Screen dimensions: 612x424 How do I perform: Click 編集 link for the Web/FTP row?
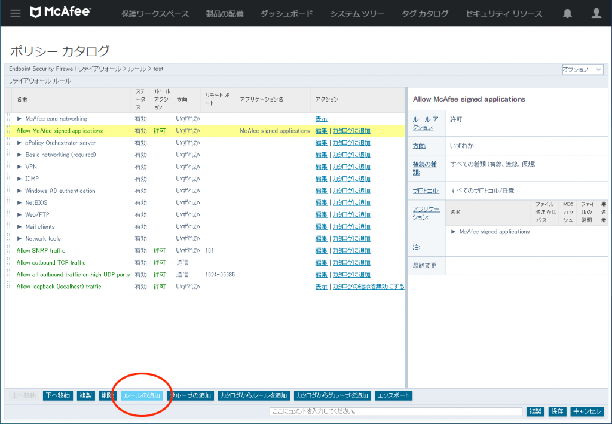tap(321, 214)
